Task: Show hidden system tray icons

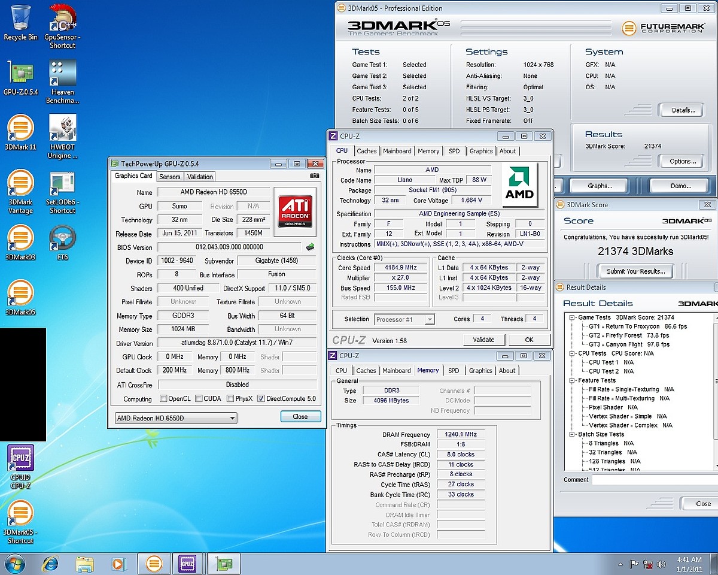Action: pyautogui.click(x=620, y=564)
